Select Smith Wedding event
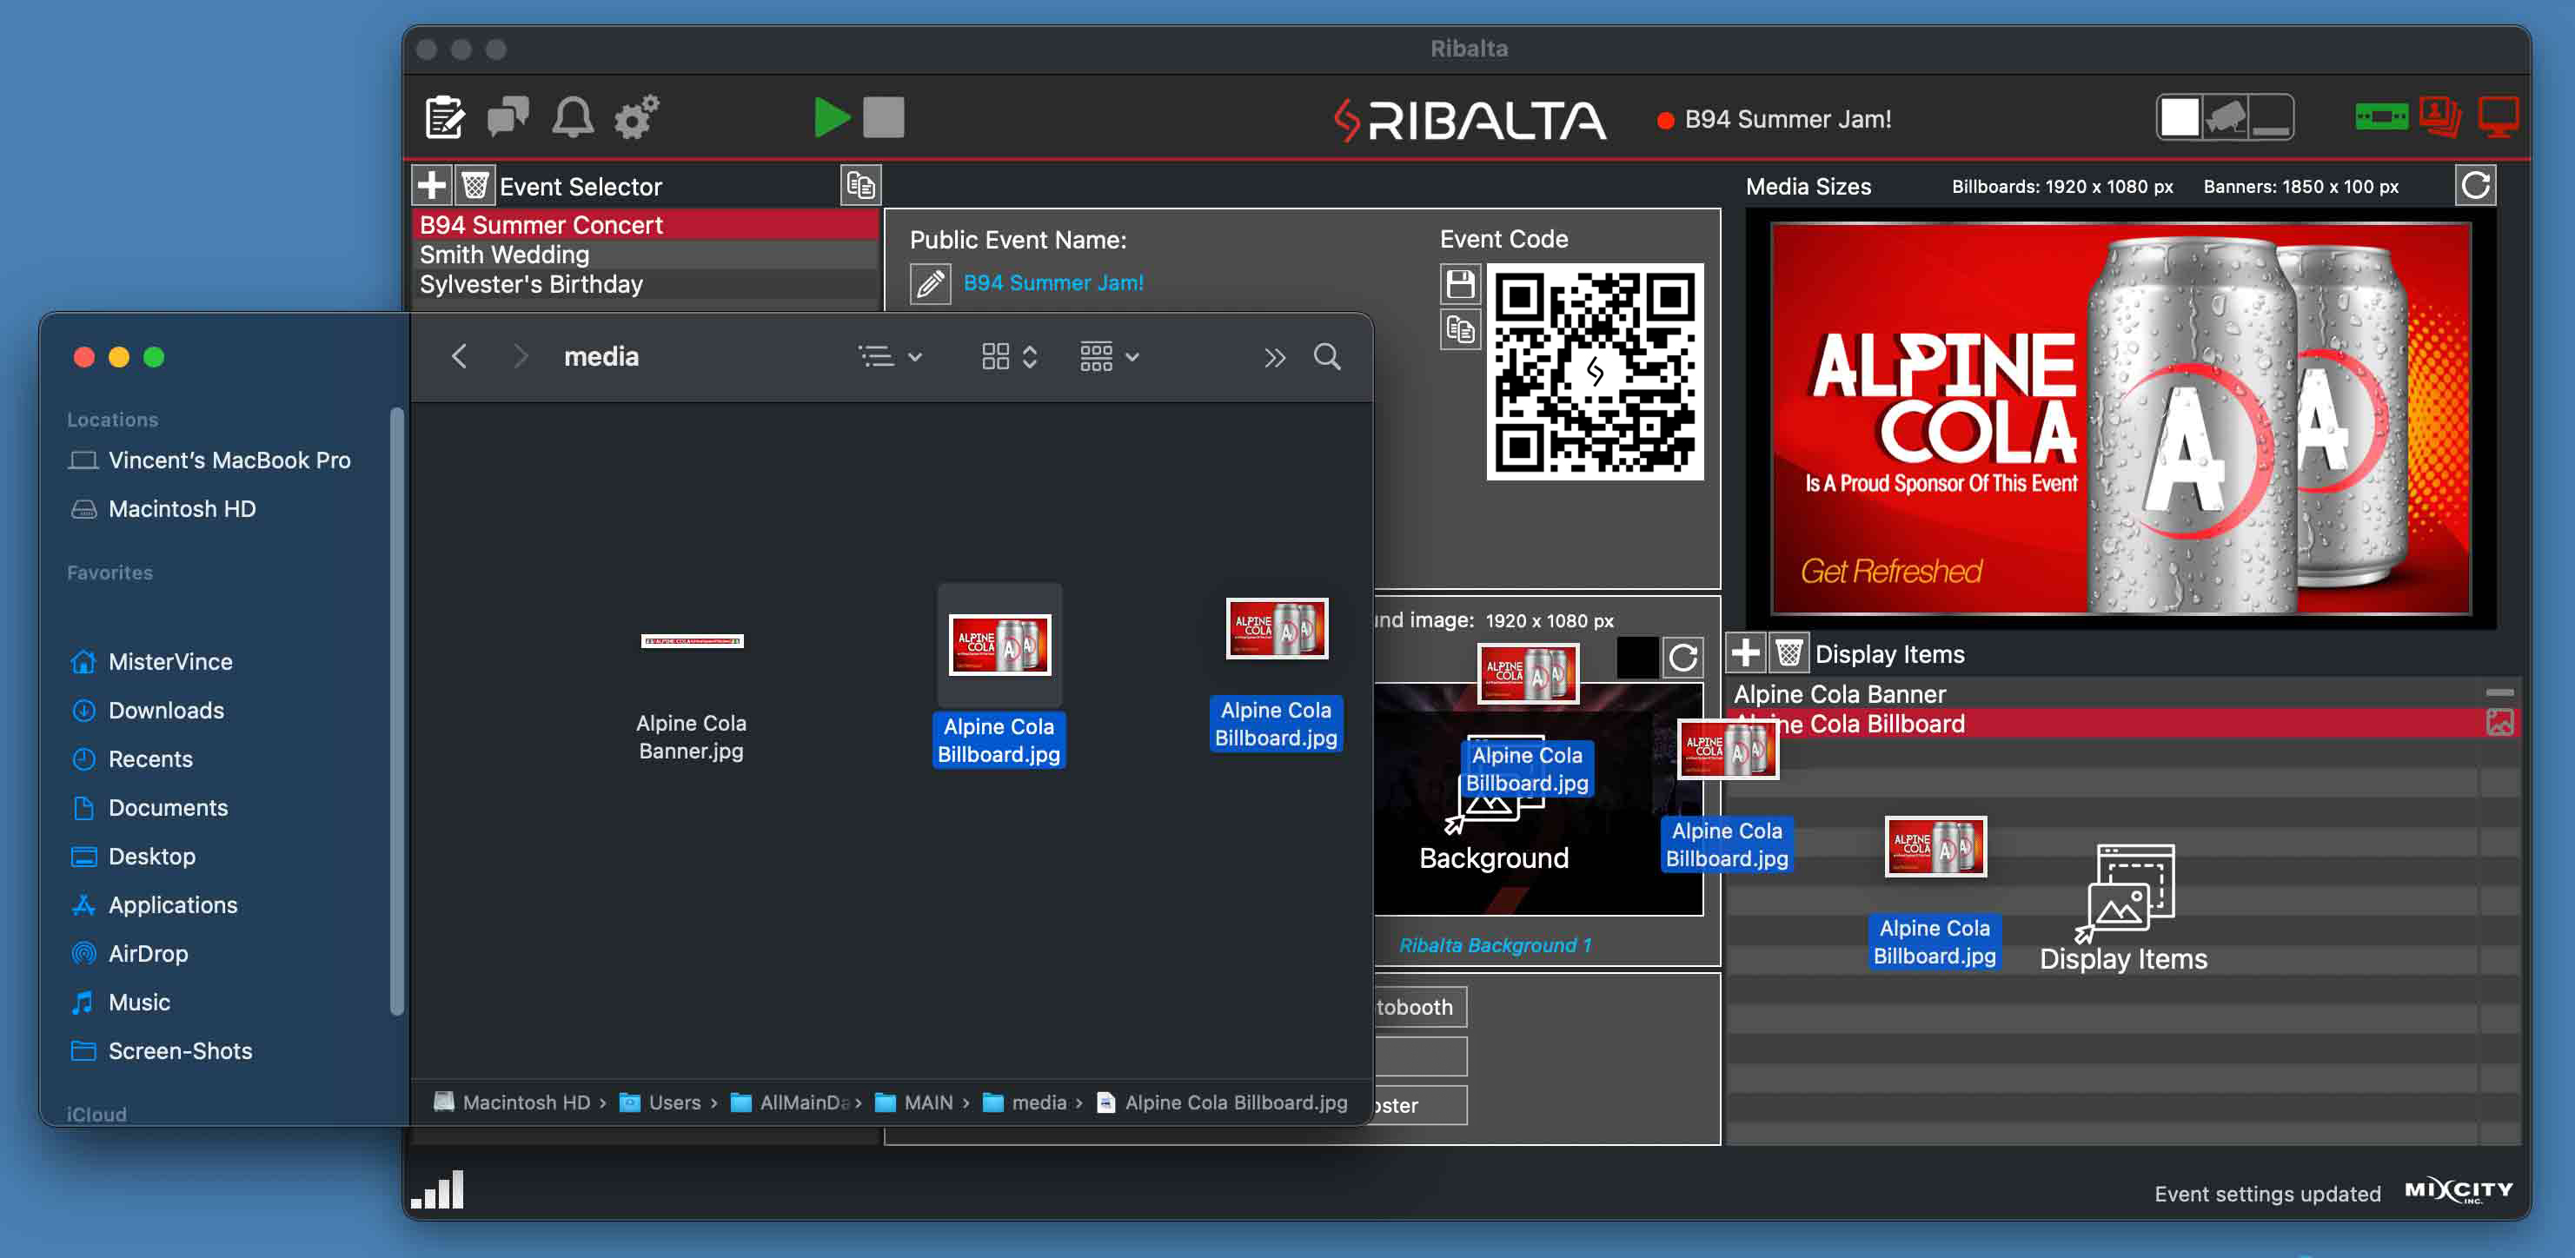 pos(505,255)
